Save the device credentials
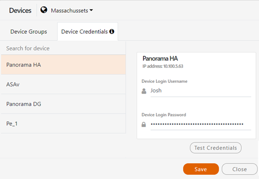The height and width of the screenshot is (179, 259). tap(201, 169)
